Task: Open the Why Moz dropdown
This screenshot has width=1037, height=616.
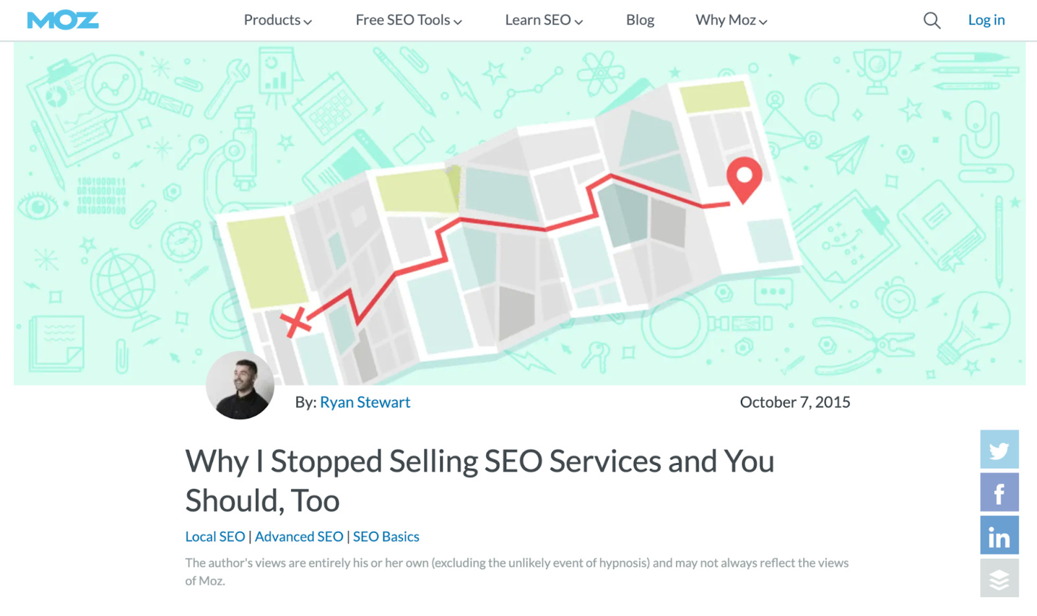Action: click(x=730, y=20)
